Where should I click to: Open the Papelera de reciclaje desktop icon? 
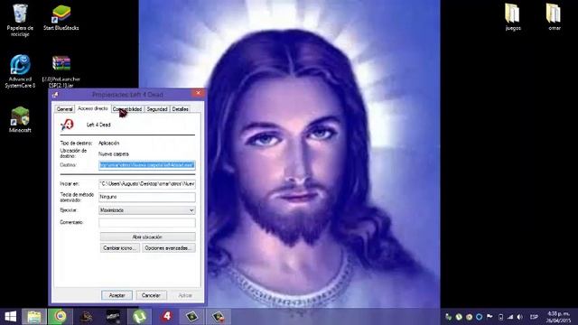pyautogui.click(x=20, y=20)
